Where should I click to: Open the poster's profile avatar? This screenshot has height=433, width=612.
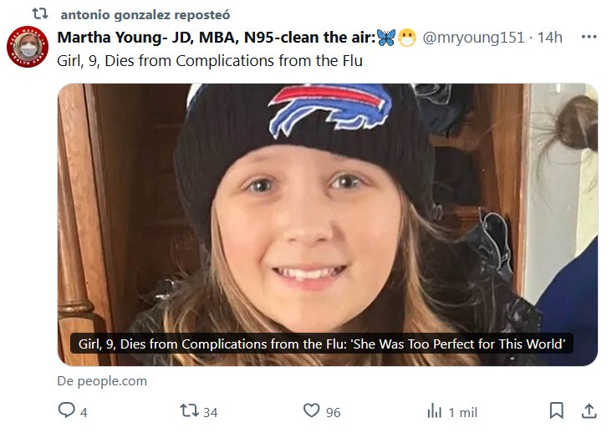(28, 48)
